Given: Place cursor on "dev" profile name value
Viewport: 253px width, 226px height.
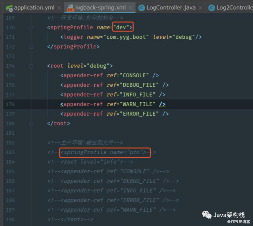Looking at the screenshot, I should click(121, 27).
